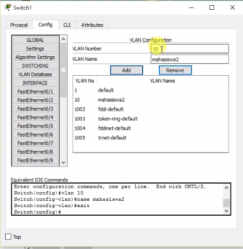This screenshot has height=249, width=243.
Task: Click the Packet Tracer window title icon
Action: click(8, 7)
